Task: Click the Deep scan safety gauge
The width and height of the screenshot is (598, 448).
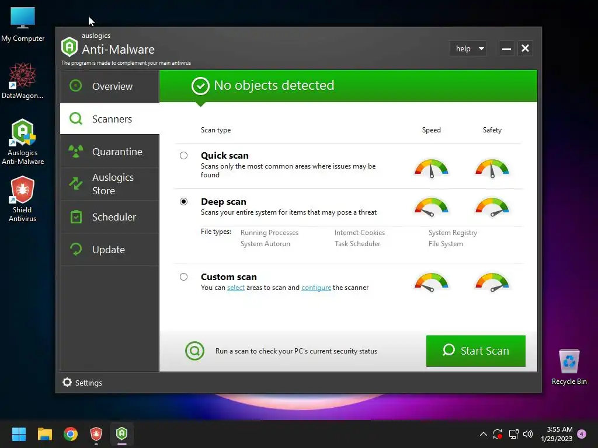Action: click(492, 207)
